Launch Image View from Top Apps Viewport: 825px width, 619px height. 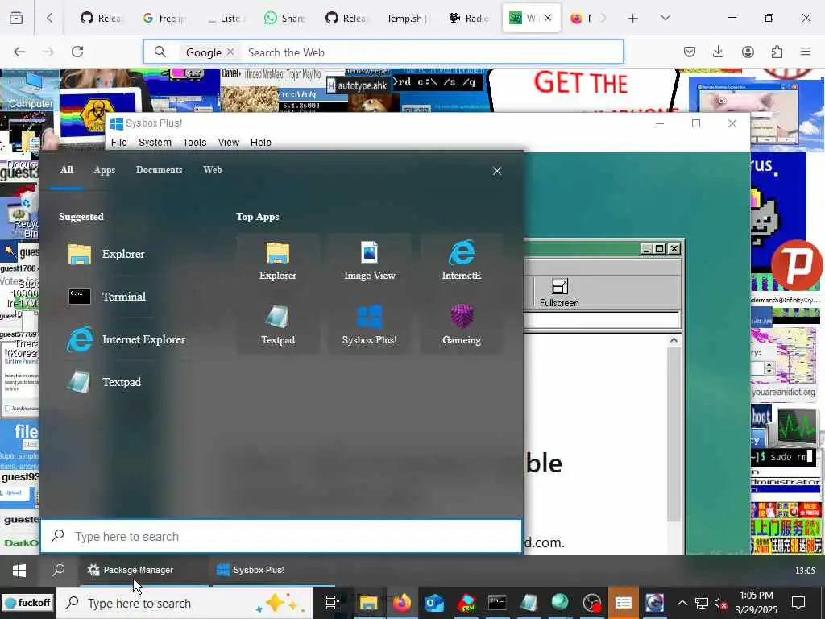[x=369, y=262]
